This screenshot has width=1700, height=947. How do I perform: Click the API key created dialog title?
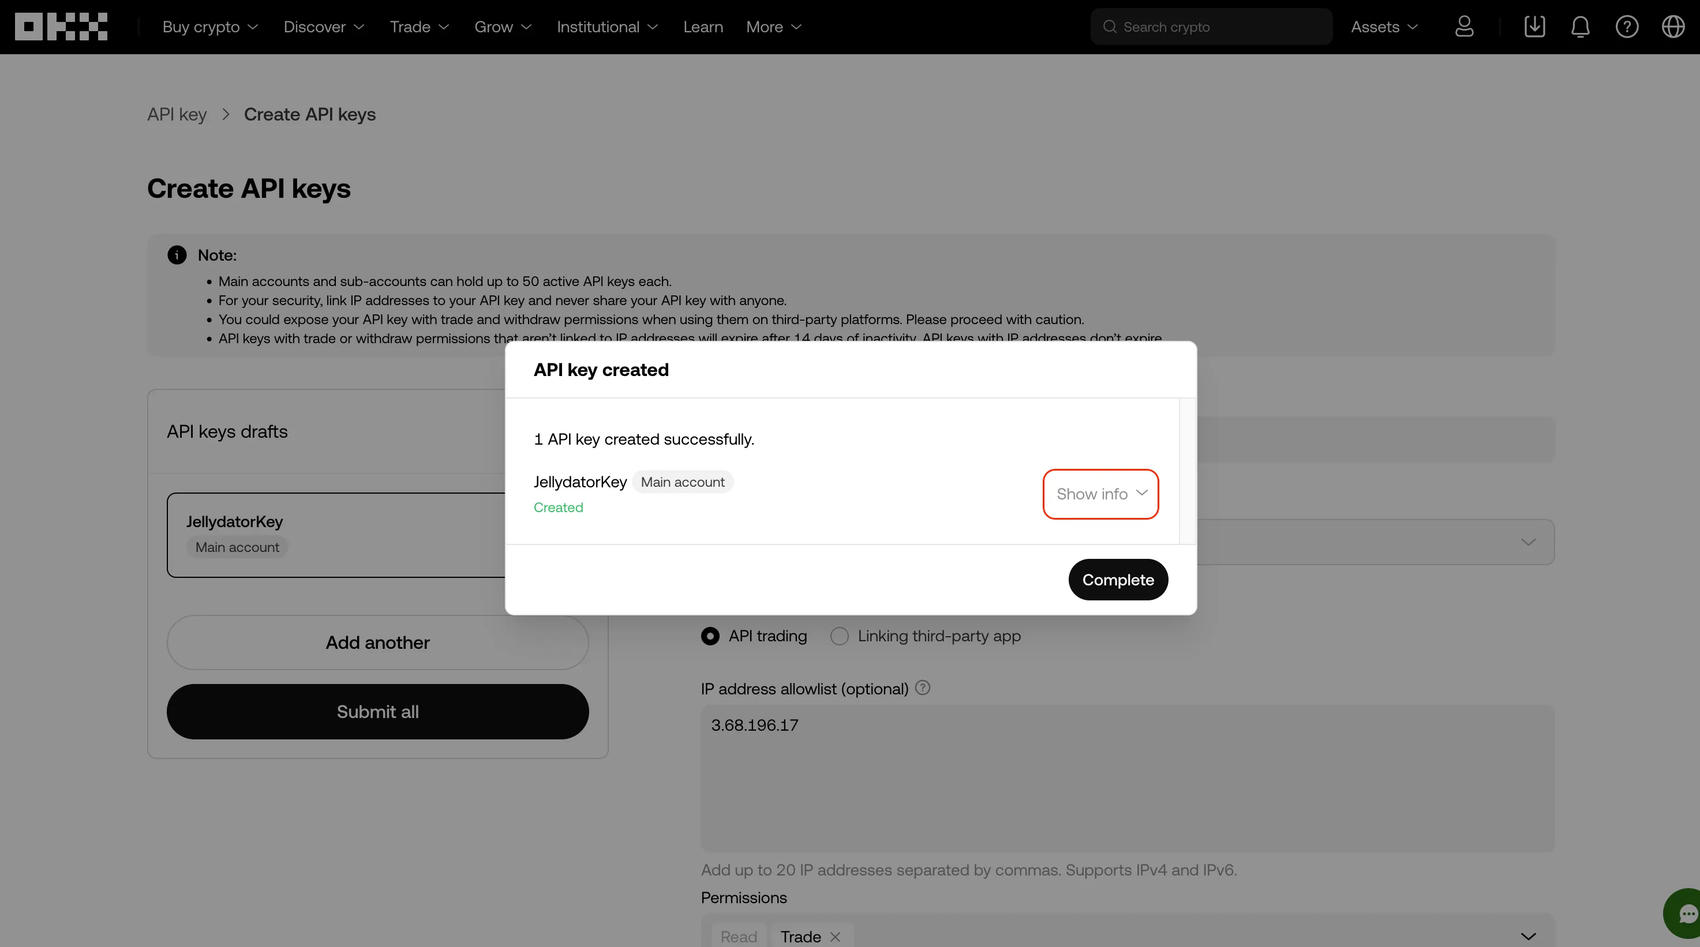click(x=601, y=369)
